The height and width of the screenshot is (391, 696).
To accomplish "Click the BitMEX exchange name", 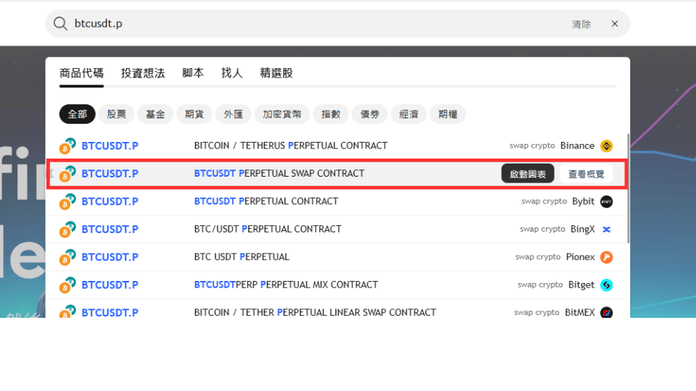I will click(580, 313).
